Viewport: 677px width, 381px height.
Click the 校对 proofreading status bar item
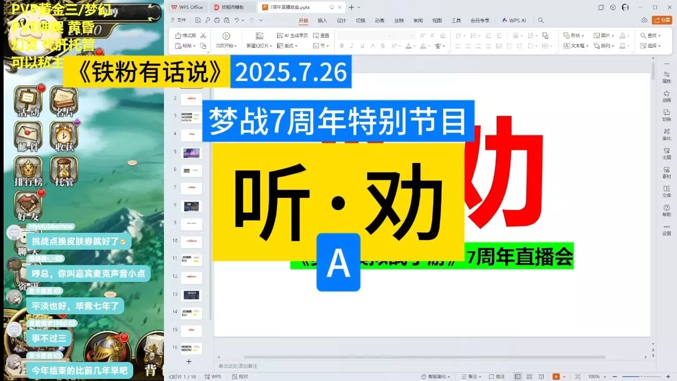tap(240, 376)
